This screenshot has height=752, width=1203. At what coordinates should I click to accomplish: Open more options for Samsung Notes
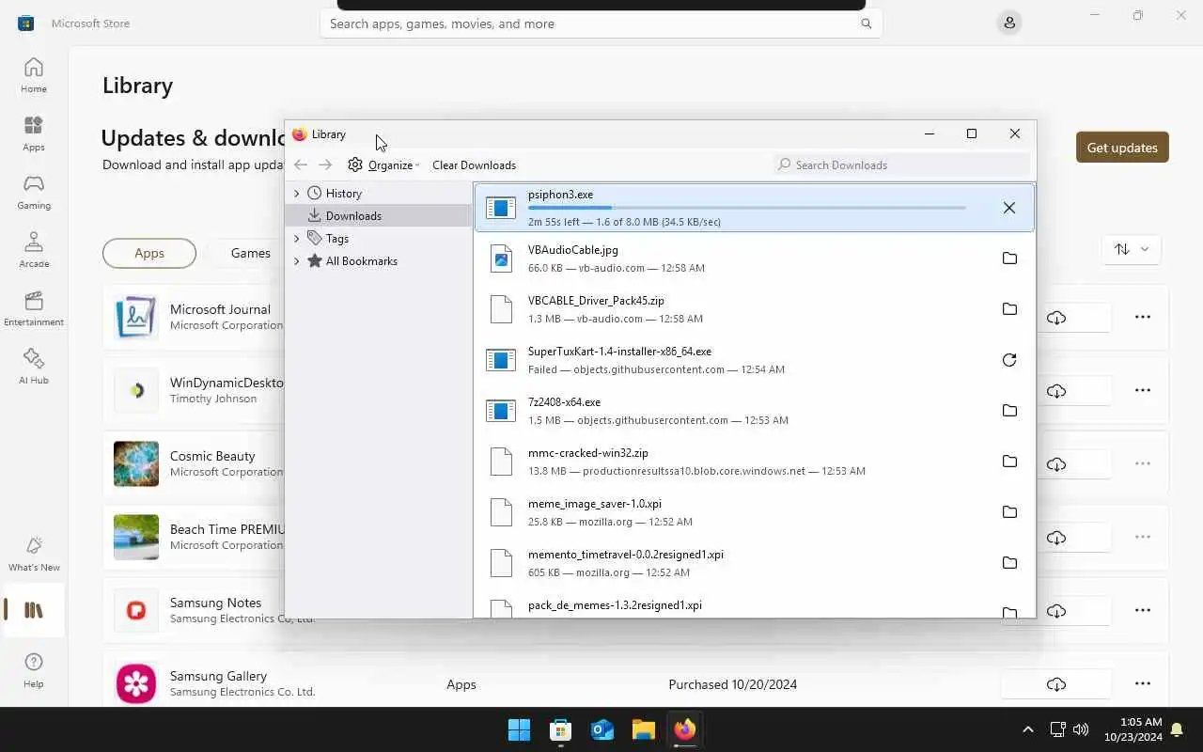pos(1143,610)
